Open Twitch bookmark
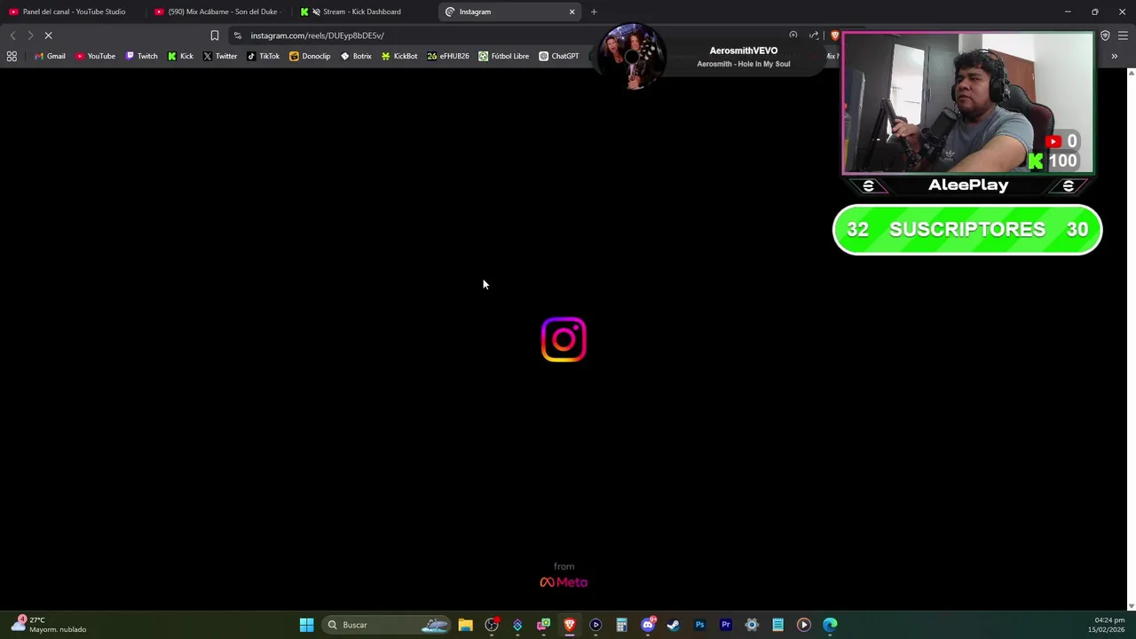This screenshot has height=639, width=1136. point(141,56)
